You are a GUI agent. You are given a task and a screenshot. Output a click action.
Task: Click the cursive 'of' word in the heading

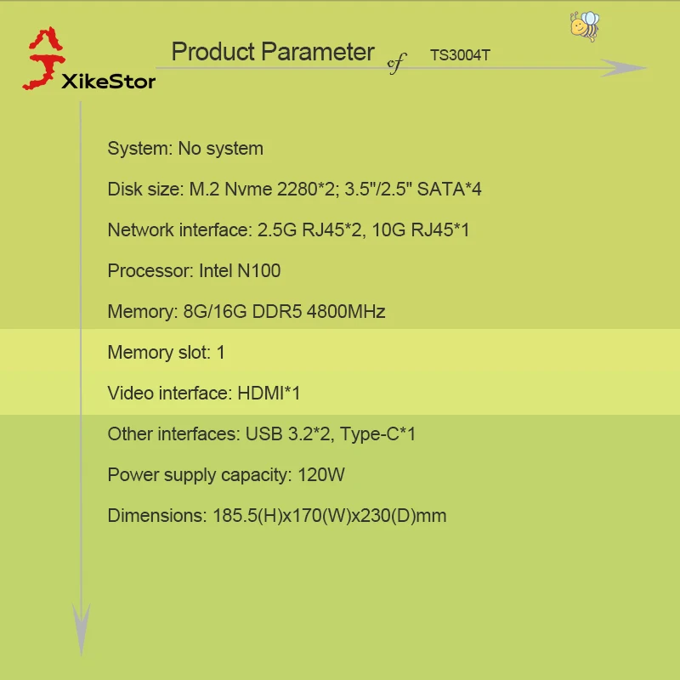click(x=396, y=63)
